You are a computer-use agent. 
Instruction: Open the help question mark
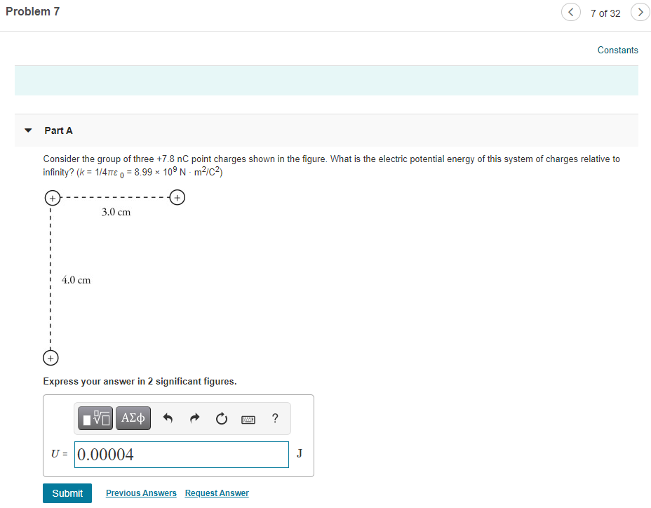[275, 418]
